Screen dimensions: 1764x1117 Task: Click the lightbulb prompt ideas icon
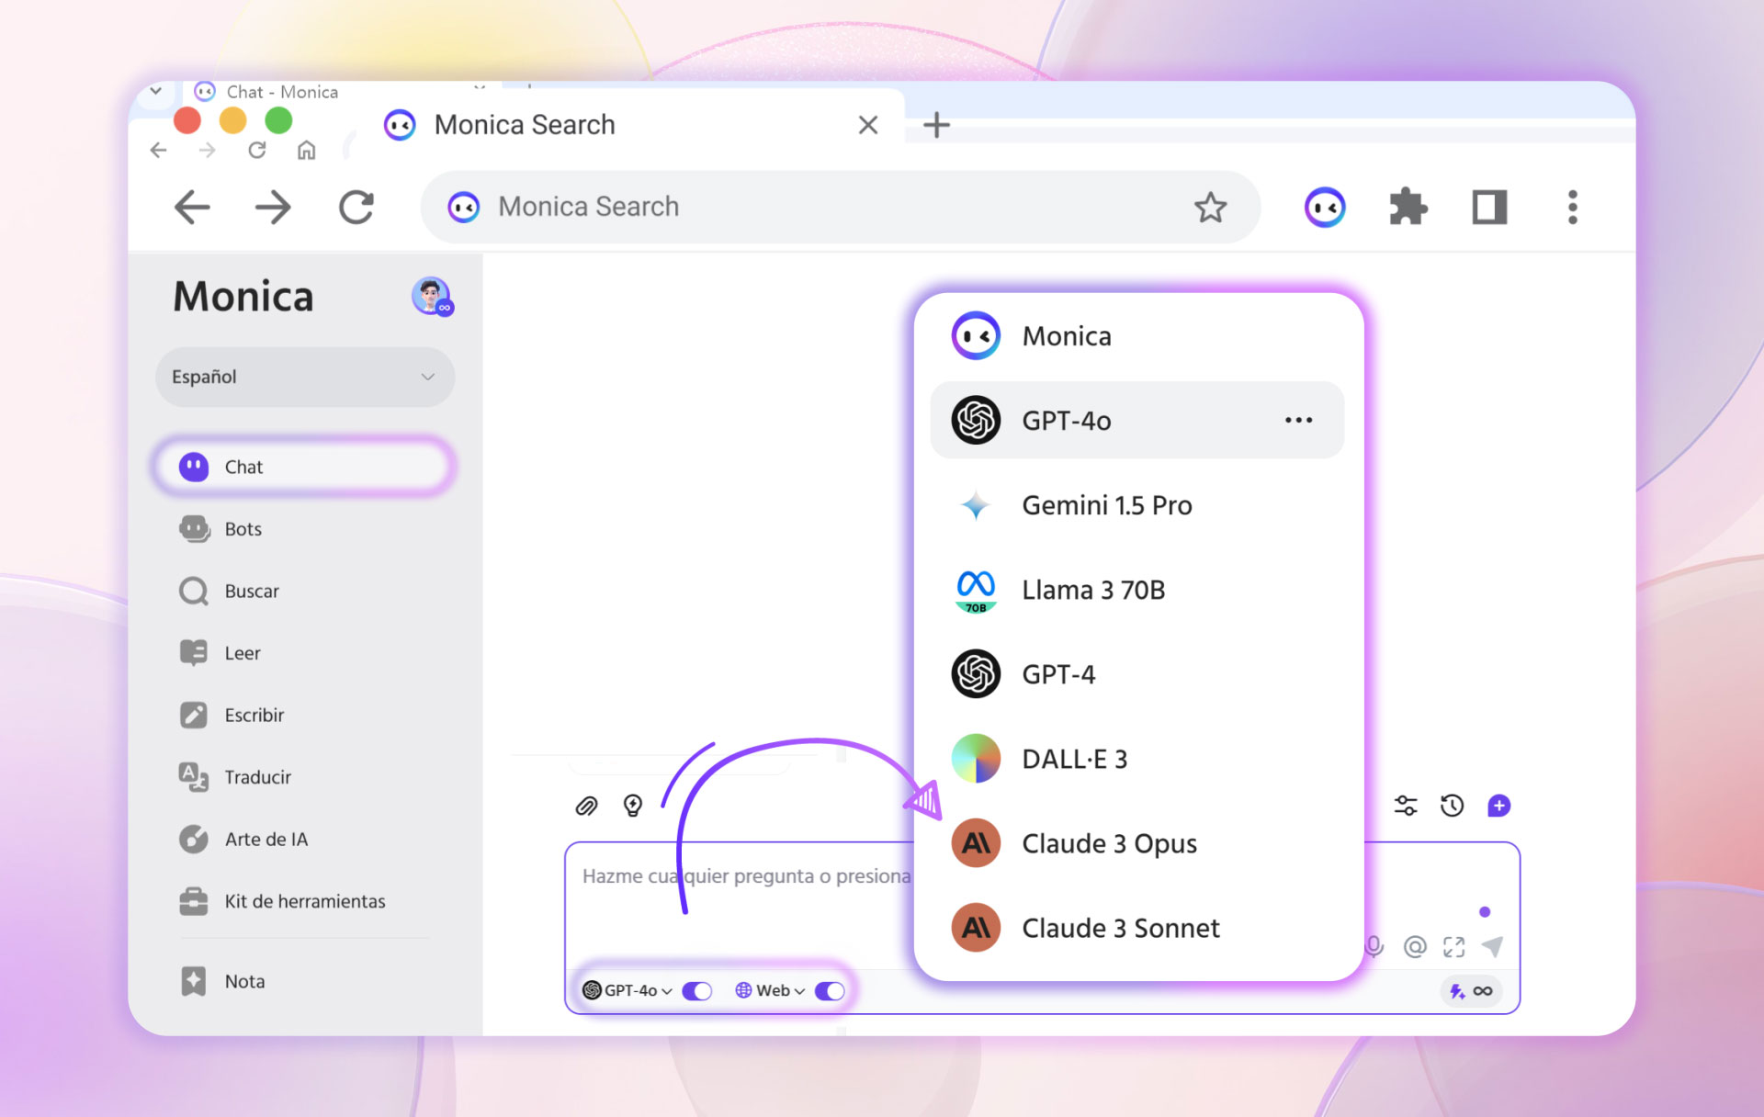point(633,806)
